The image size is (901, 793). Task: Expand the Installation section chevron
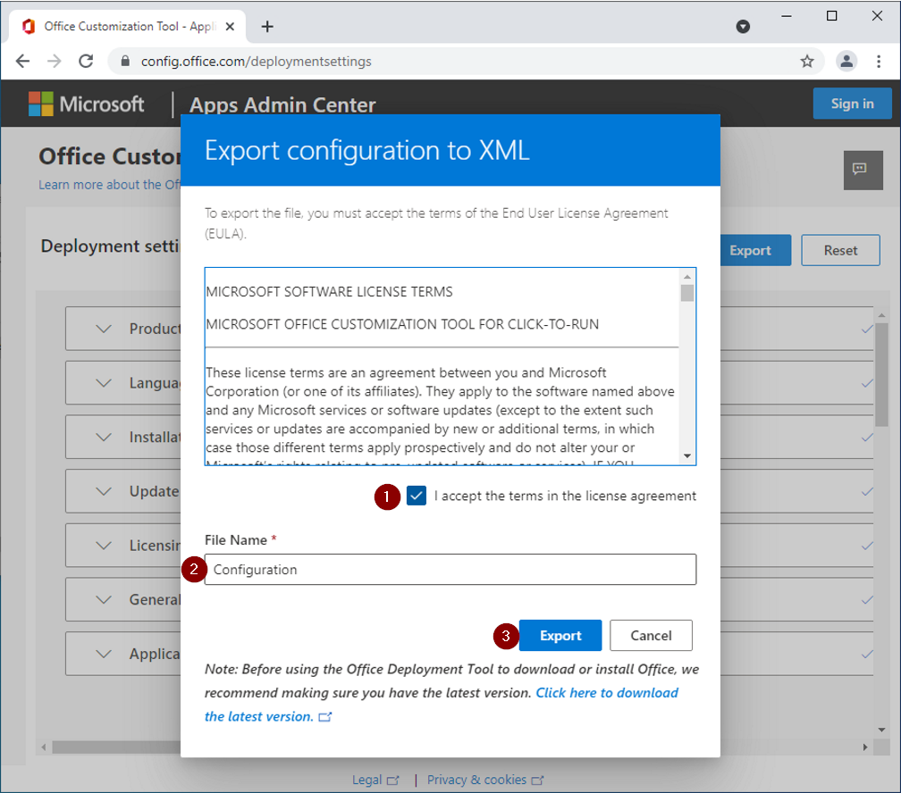pyautogui.click(x=104, y=437)
